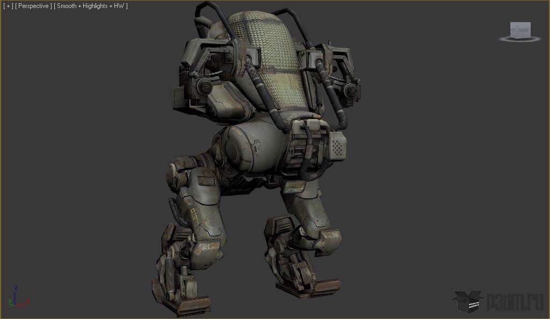This screenshot has width=550, height=319.
Task: Click the p3dm.ru box logo icon
Action: point(466,301)
